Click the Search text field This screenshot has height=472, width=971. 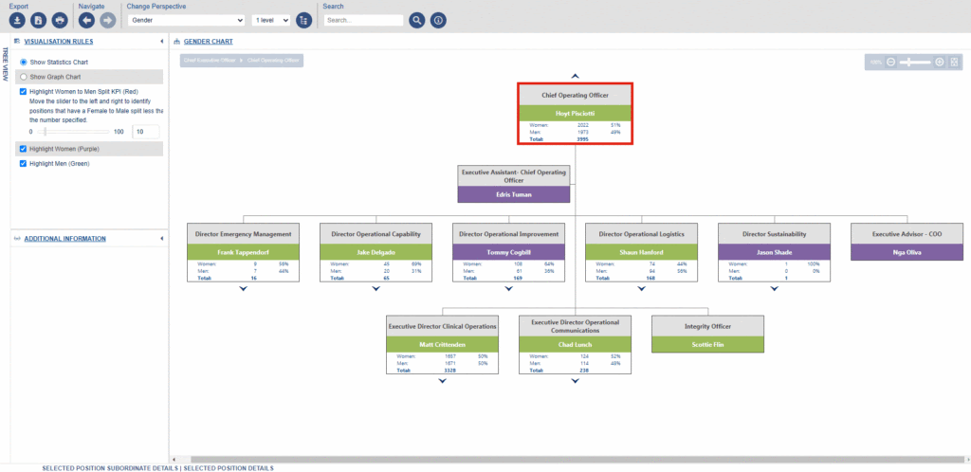point(363,21)
